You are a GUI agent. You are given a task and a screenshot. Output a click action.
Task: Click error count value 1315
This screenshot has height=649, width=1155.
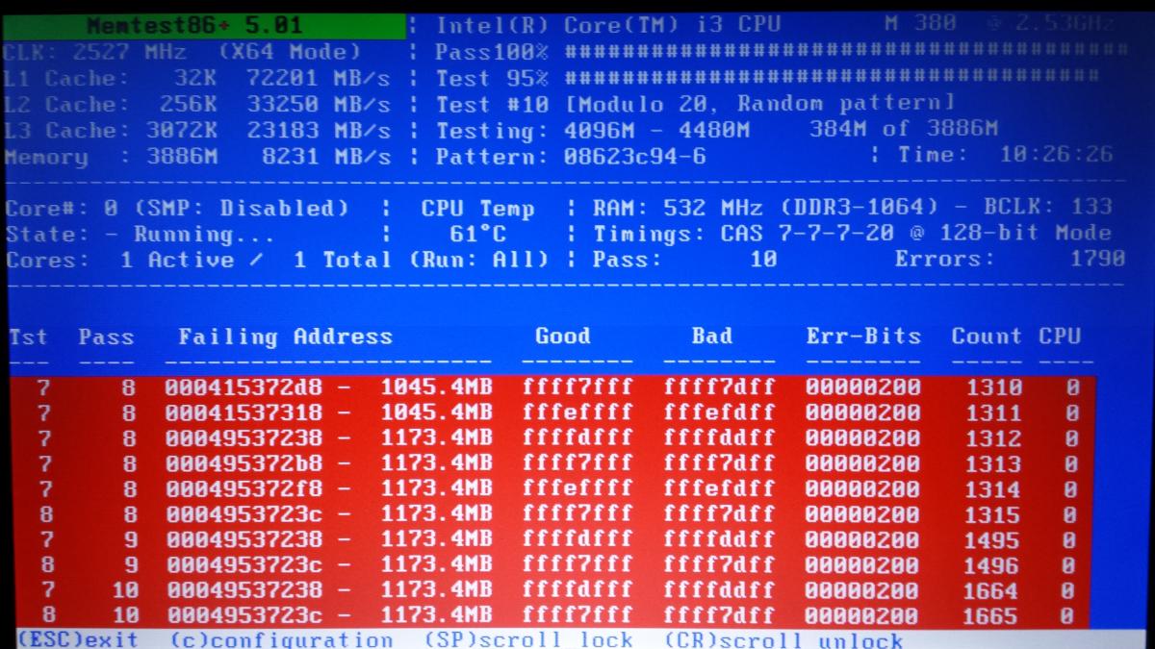tap(992, 514)
